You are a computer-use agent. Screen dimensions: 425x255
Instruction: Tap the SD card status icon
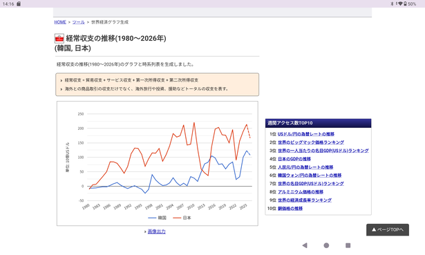coord(19,3)
